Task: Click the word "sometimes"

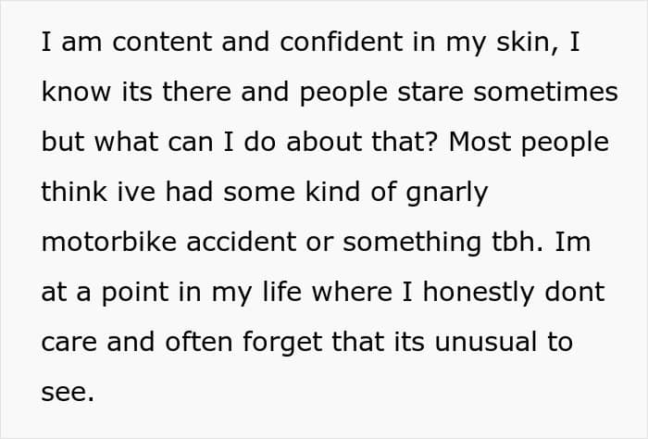Action: click(545, 92)
